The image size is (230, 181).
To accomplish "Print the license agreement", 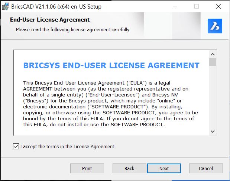I will click(87, 168).
